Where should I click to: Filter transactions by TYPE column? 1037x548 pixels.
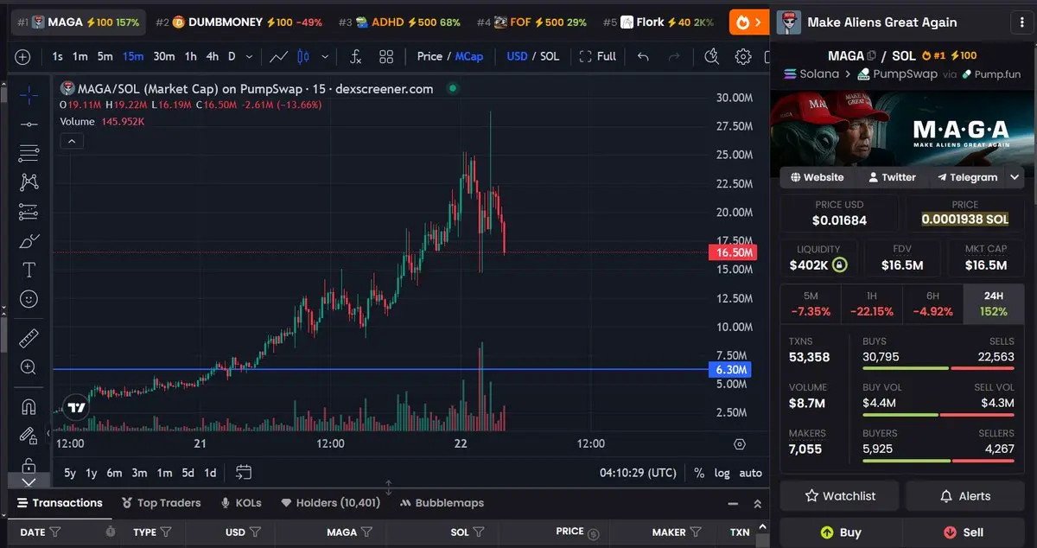pyautogui.click(x=166, y=532)
